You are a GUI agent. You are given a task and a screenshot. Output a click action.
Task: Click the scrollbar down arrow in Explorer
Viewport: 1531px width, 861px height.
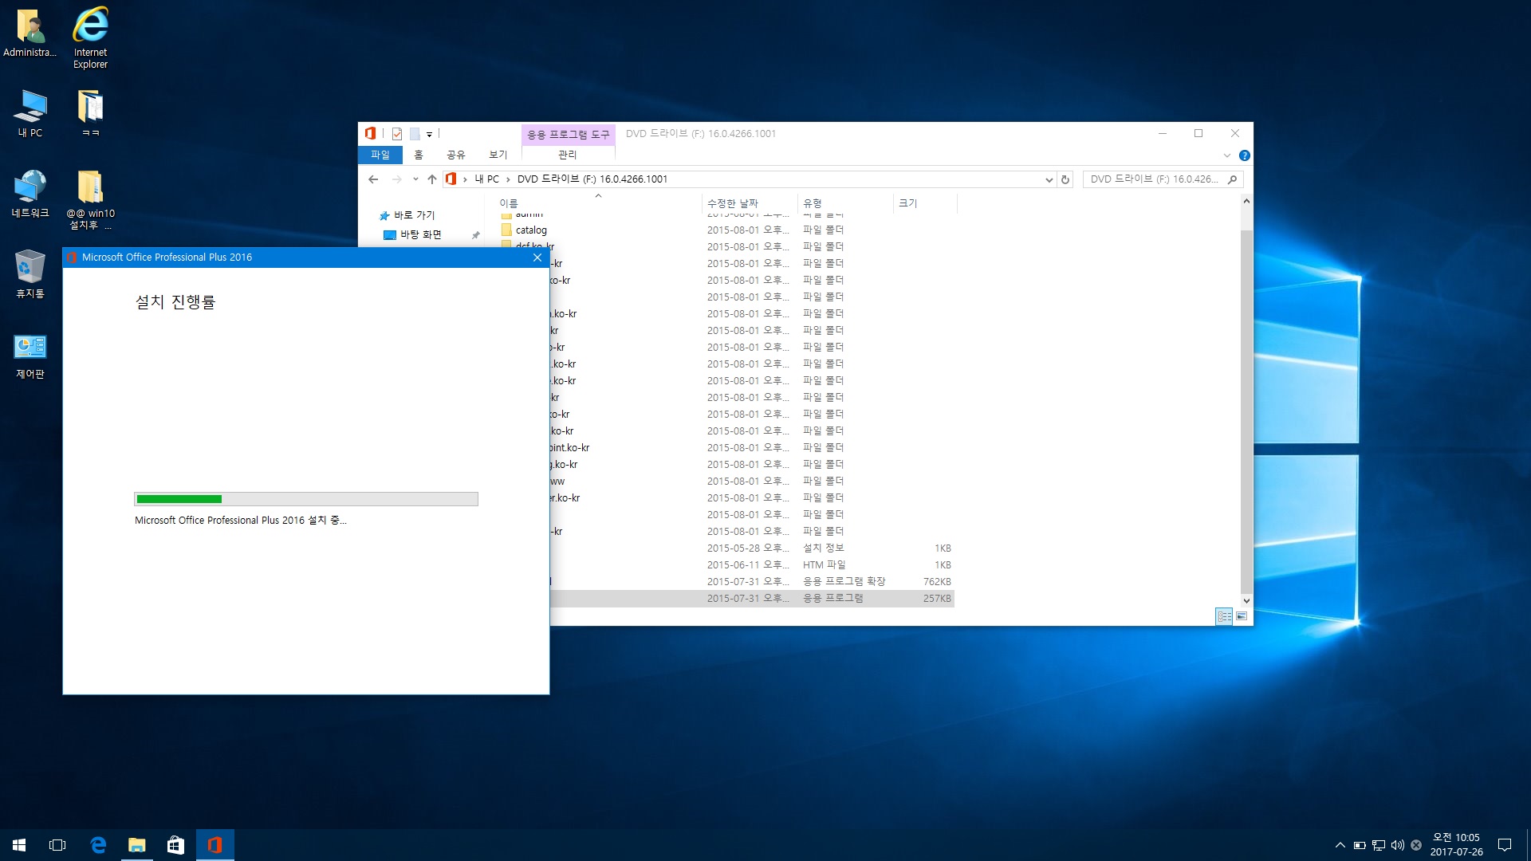(1246, 601)
